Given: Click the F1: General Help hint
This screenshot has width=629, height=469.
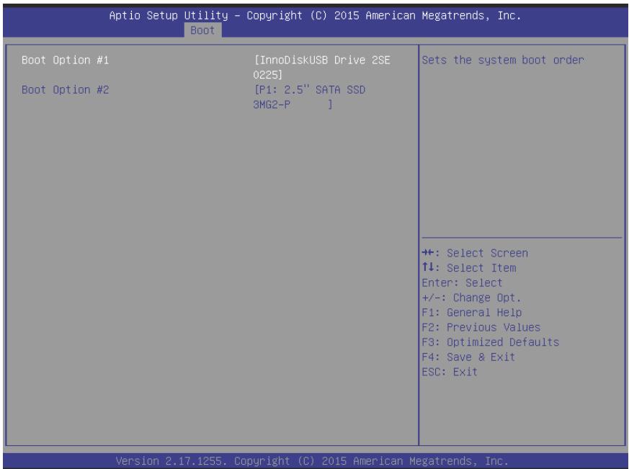Looking at the screenshot, I should point(472,313).
